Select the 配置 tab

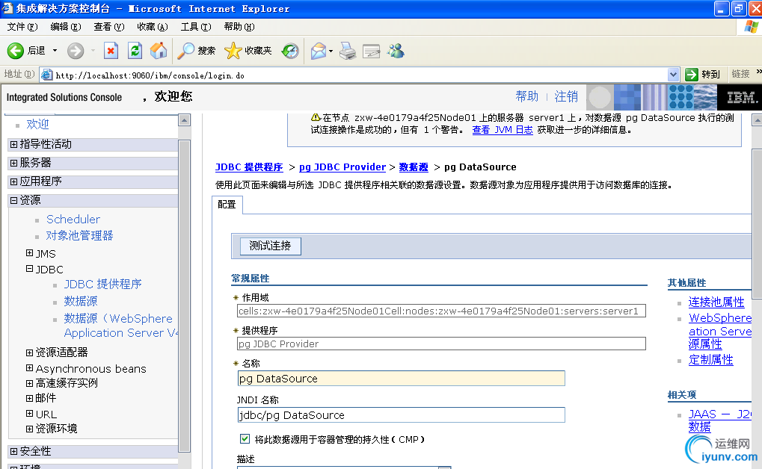[227, 205]
